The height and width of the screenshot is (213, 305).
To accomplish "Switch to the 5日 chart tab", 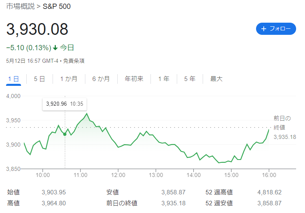I will point(39,79).
